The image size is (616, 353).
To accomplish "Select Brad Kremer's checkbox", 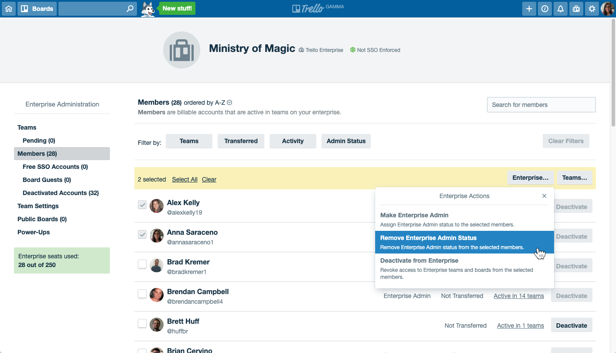I will point(142,264).
